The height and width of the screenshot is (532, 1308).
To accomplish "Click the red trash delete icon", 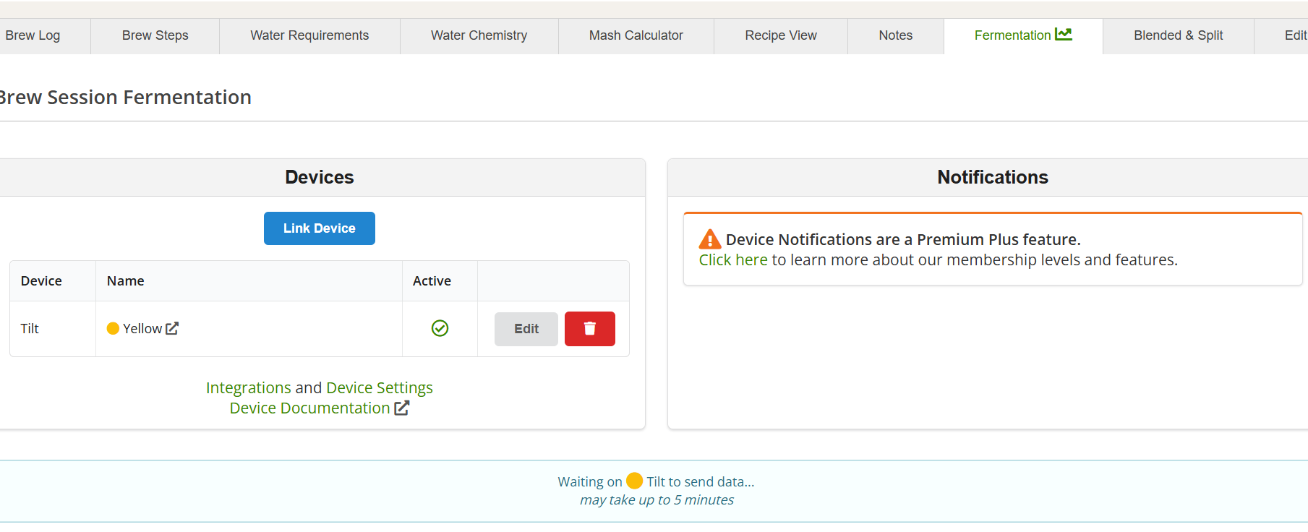I will click(x=589, y=329).
